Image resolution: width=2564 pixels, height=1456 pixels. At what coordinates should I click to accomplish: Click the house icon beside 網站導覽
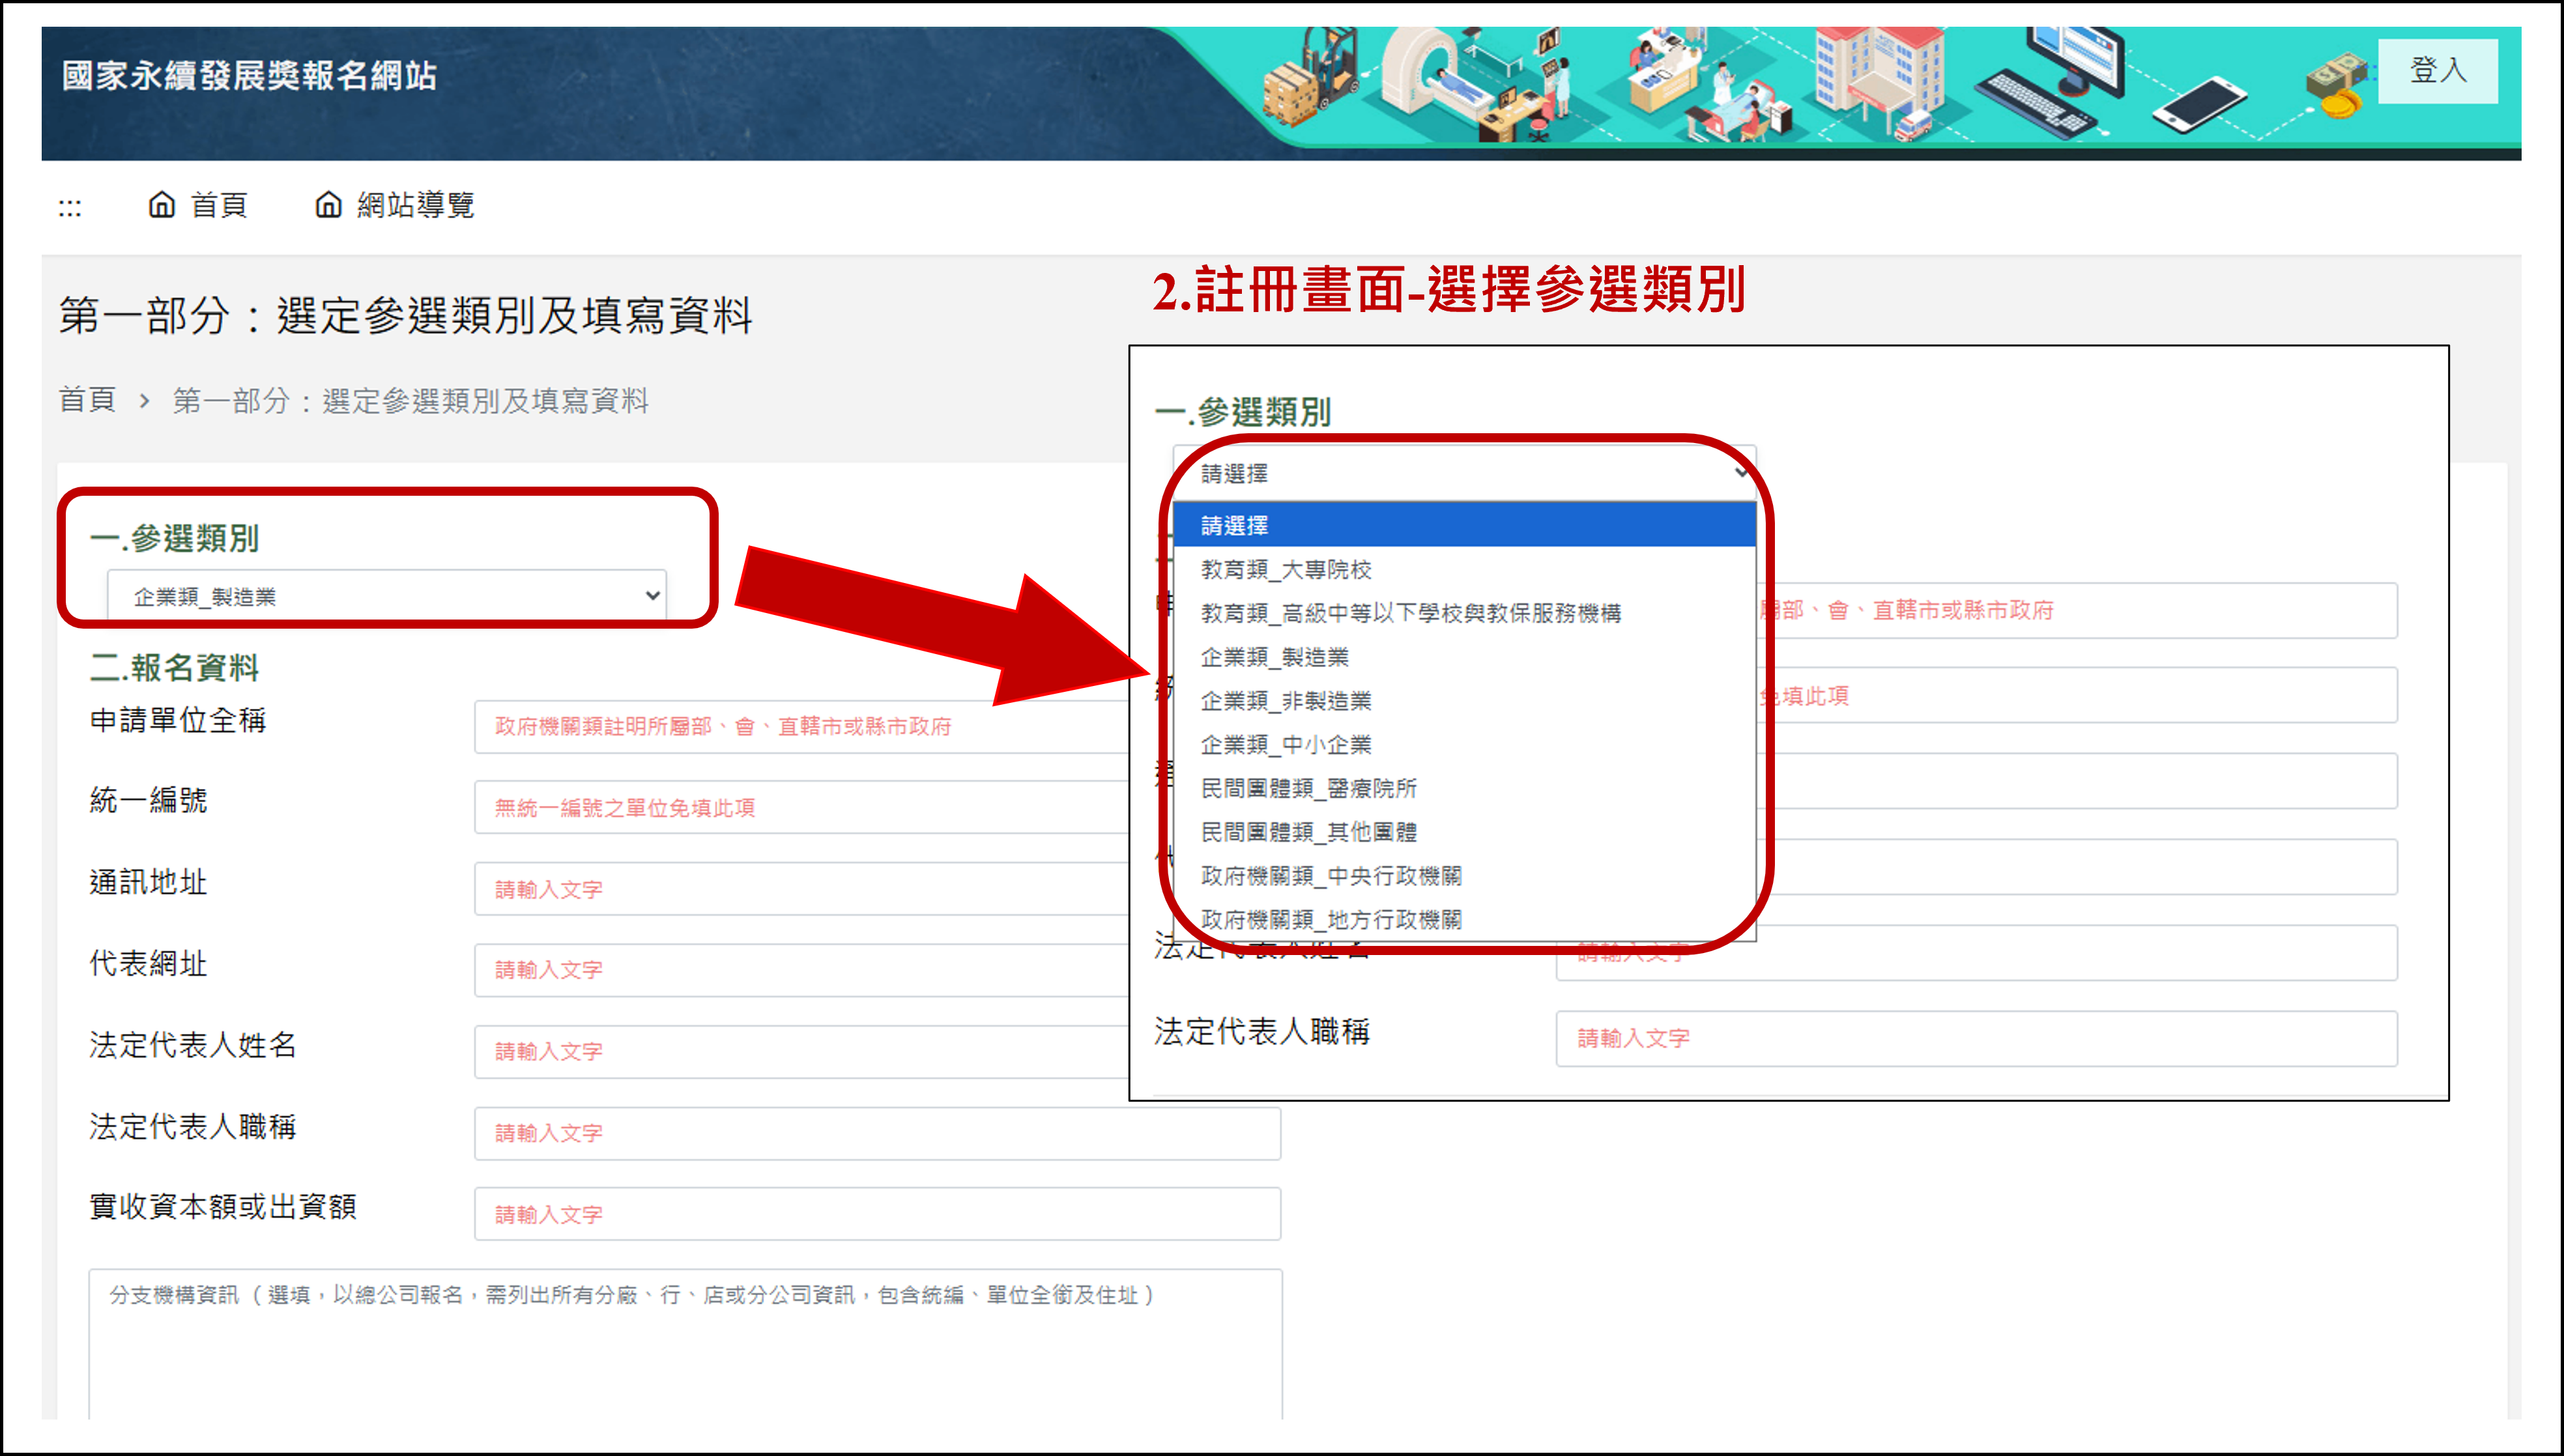328,205
